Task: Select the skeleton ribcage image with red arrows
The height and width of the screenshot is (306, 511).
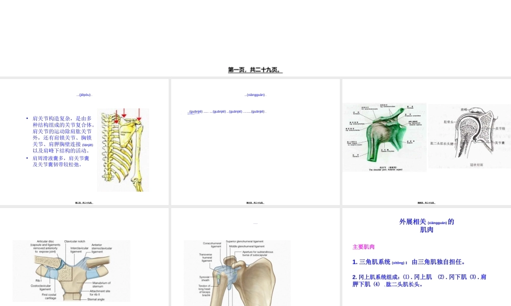Action: pos(123,149)
